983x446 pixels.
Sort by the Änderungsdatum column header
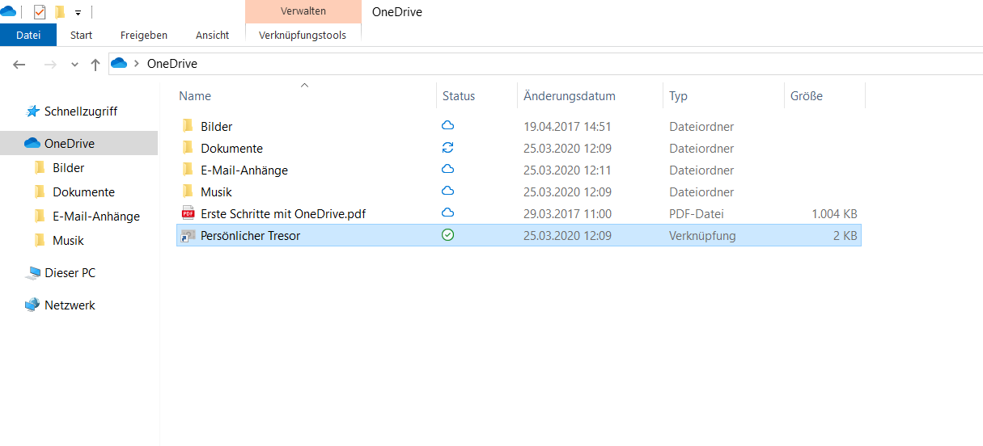pos(569,96)
